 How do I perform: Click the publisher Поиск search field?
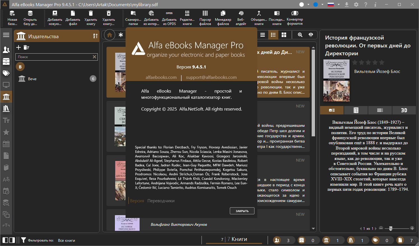[55, 57]
